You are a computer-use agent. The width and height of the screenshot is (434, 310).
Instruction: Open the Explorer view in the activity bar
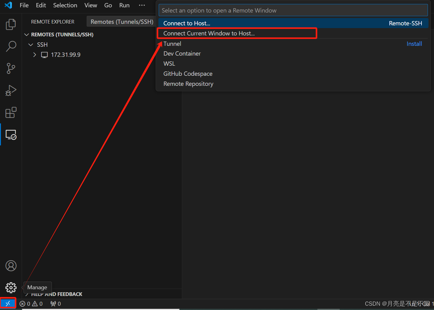(11, 24)
